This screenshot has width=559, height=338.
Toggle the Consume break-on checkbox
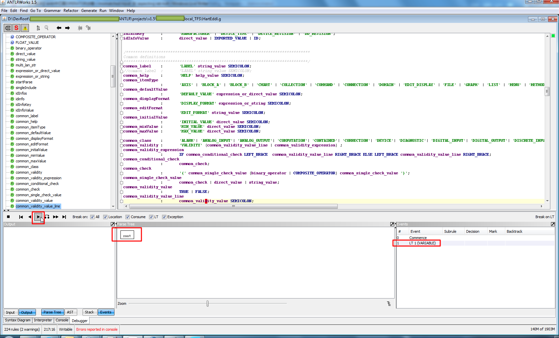[x=127, y=217]
